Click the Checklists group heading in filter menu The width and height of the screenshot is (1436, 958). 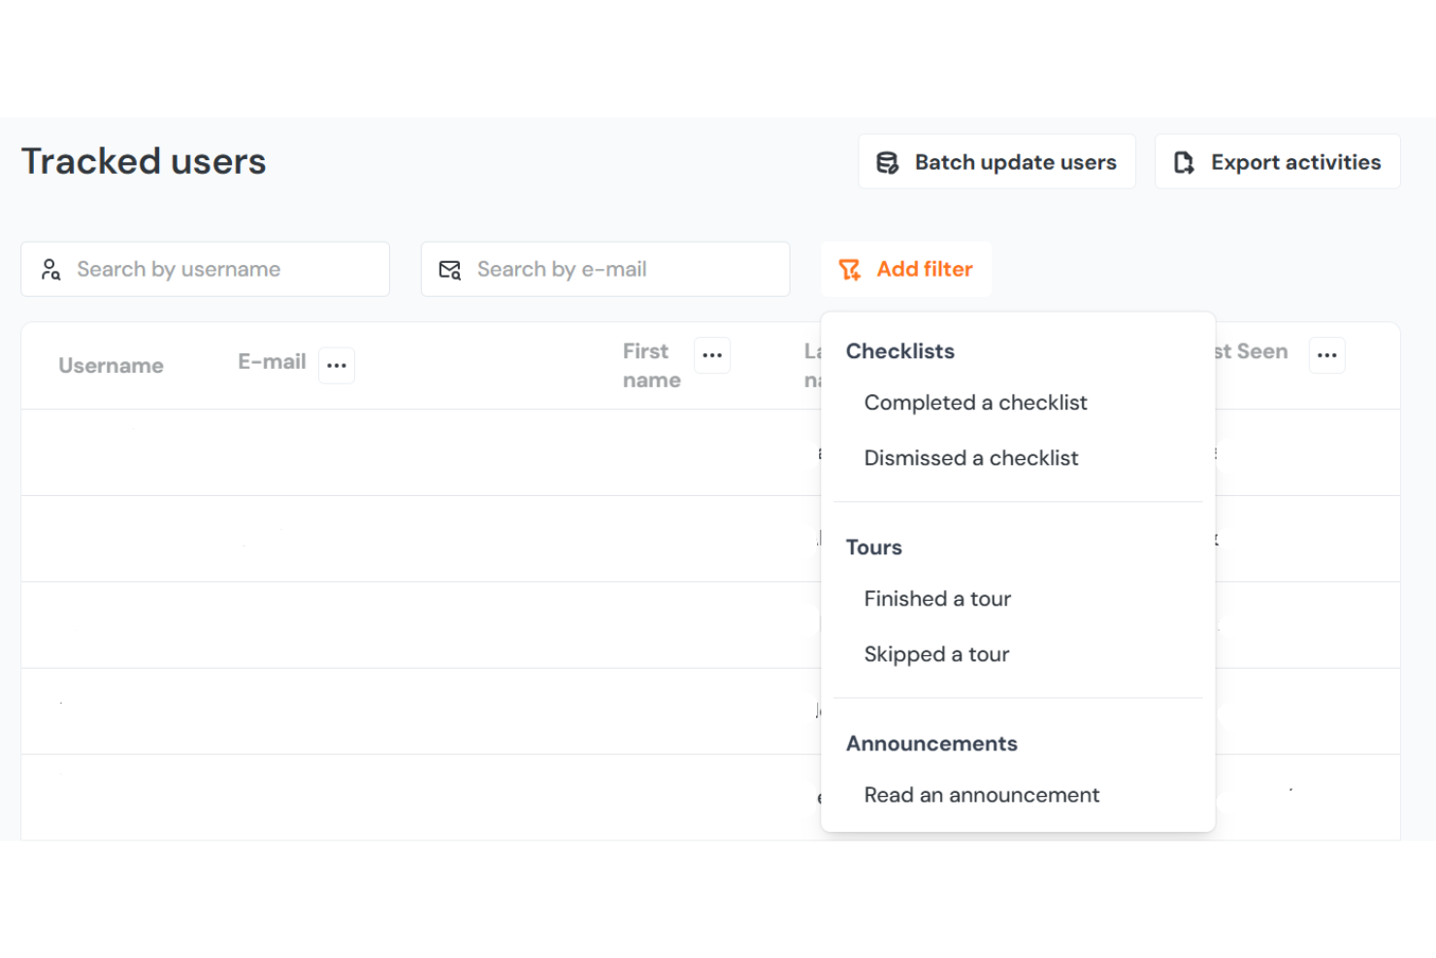[x=900, y=351]
